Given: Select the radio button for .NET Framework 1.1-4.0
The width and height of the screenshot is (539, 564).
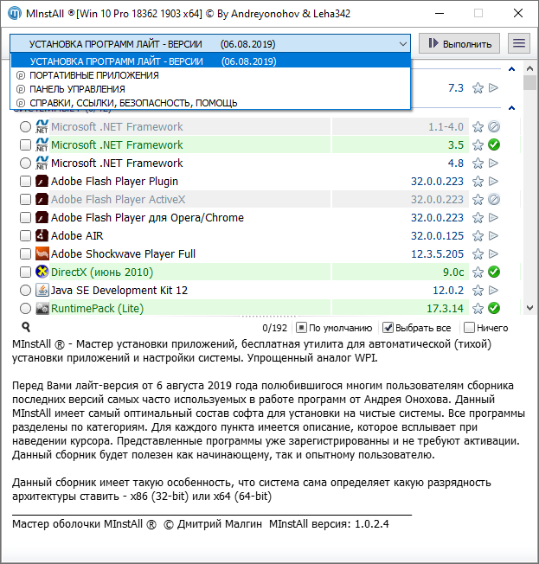Looking at the screenshot, I should coord(26,126).
